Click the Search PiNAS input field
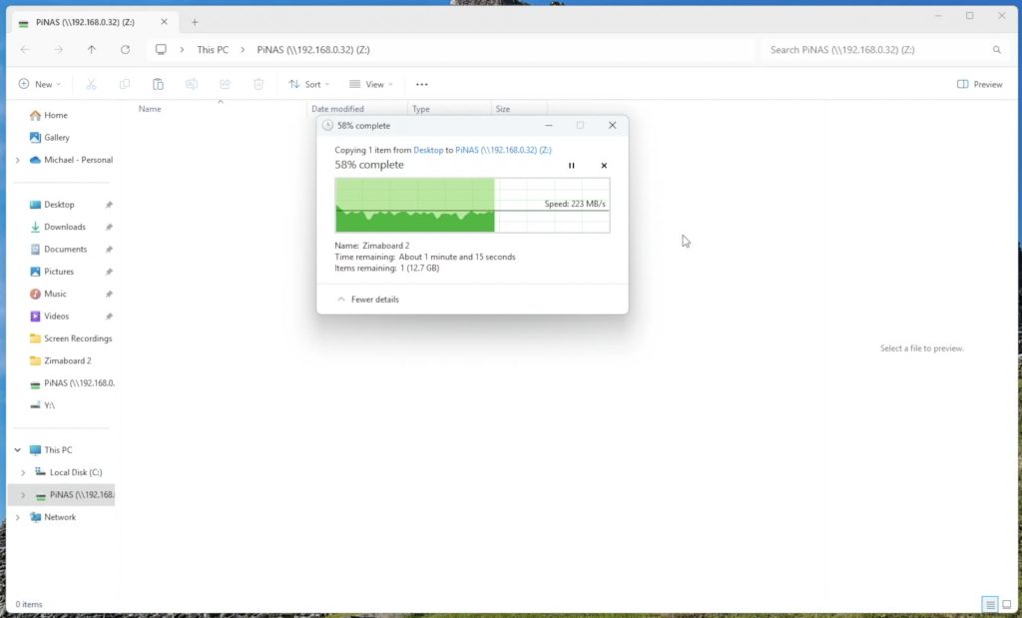The image size is (1022, 618). click(x=876, y=49)
